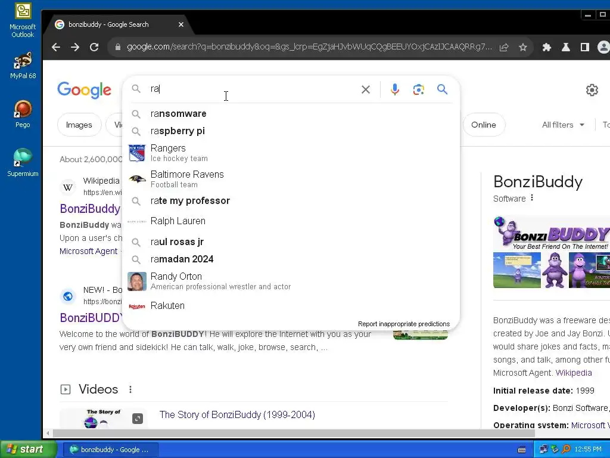The image size is (610, 458).
Task: View site info via padlock icon
Action: click(118, 47)
